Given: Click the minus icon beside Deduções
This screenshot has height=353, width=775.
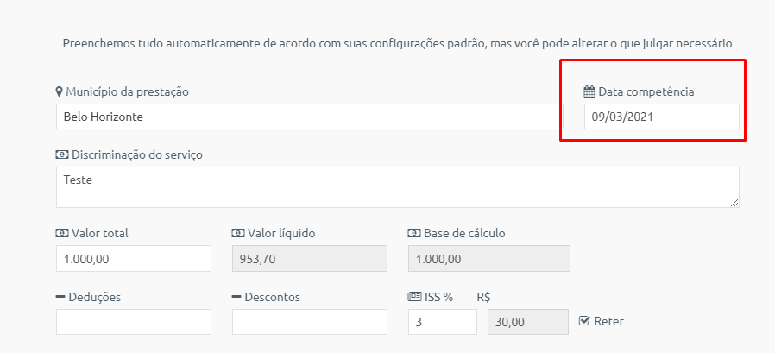Looking at the screenshot, I should (x=60, y=297).
